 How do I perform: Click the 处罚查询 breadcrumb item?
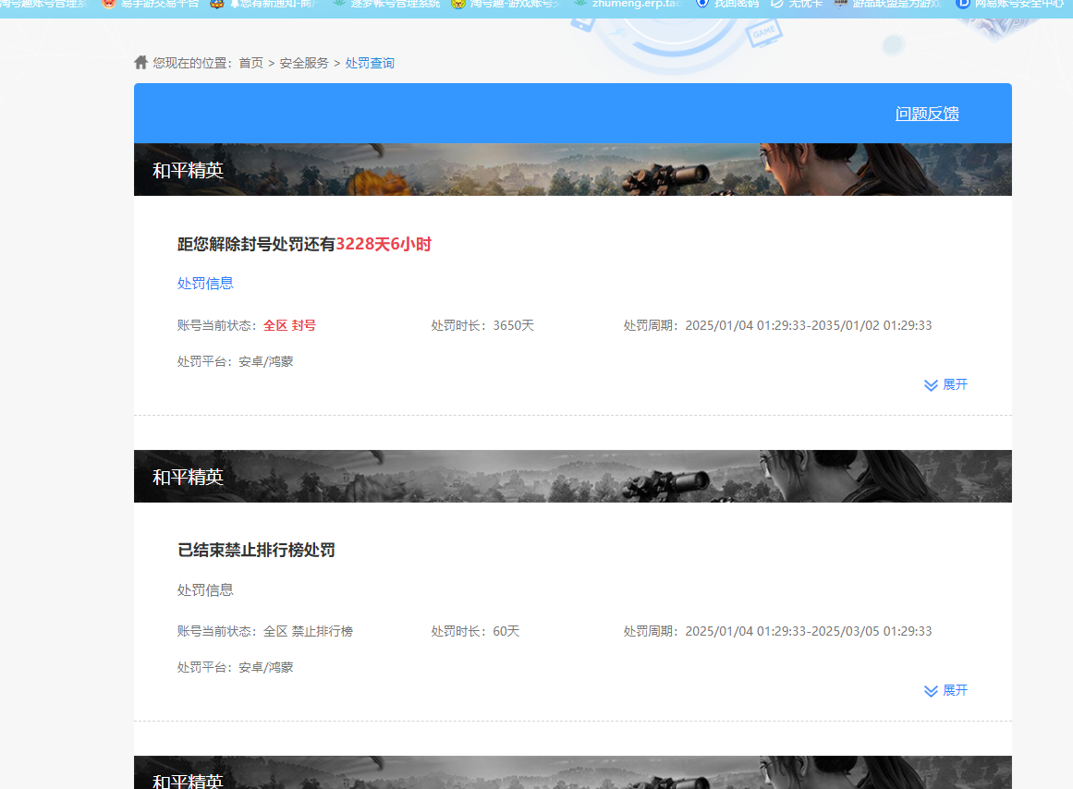(x=370, y=62)
